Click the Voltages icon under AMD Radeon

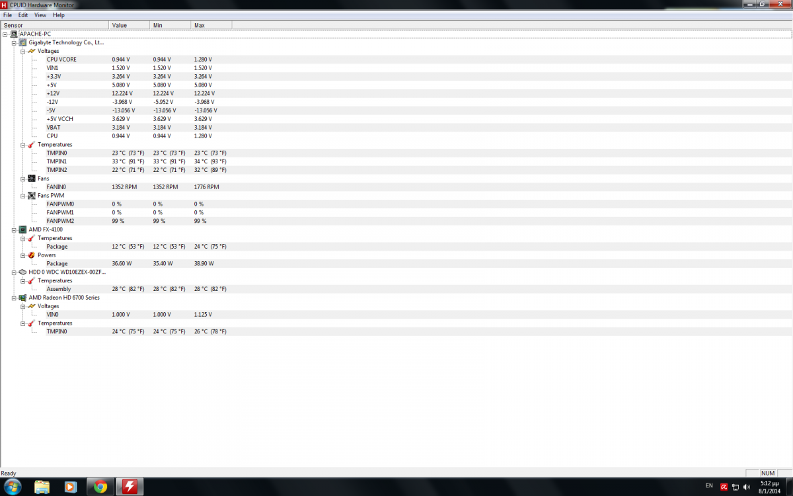31,306
